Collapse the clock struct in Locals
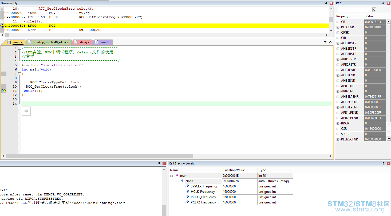 [x=177, y=181]
